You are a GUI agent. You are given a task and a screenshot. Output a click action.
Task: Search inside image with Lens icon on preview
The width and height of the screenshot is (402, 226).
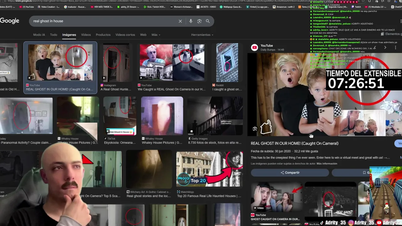coord(255,129)
